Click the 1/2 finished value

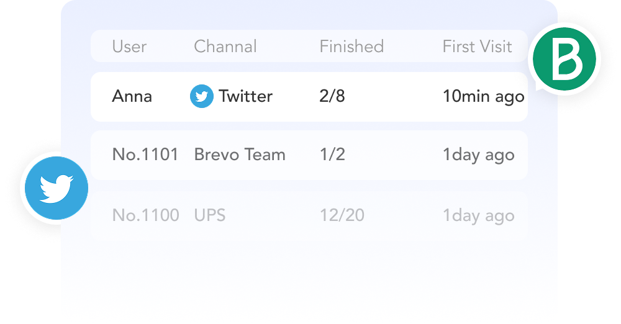[x=332, y=155]
